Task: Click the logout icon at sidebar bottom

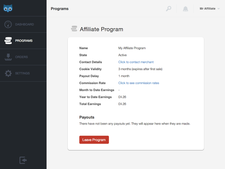Action: pos(23,160)
